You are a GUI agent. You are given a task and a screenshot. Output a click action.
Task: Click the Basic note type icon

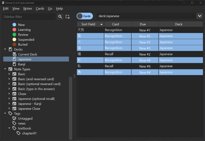[14, 74]
